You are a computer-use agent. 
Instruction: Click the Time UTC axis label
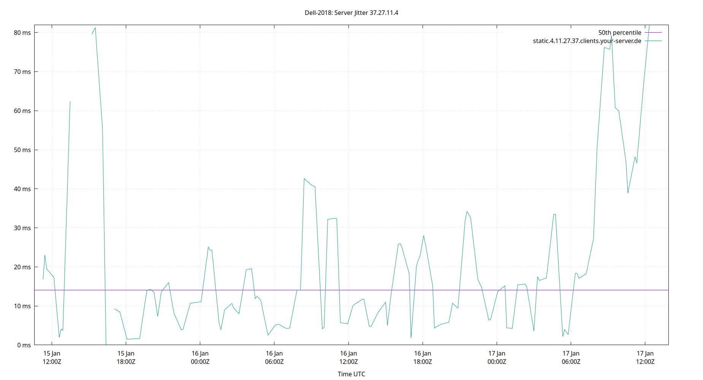click(351, 374)
